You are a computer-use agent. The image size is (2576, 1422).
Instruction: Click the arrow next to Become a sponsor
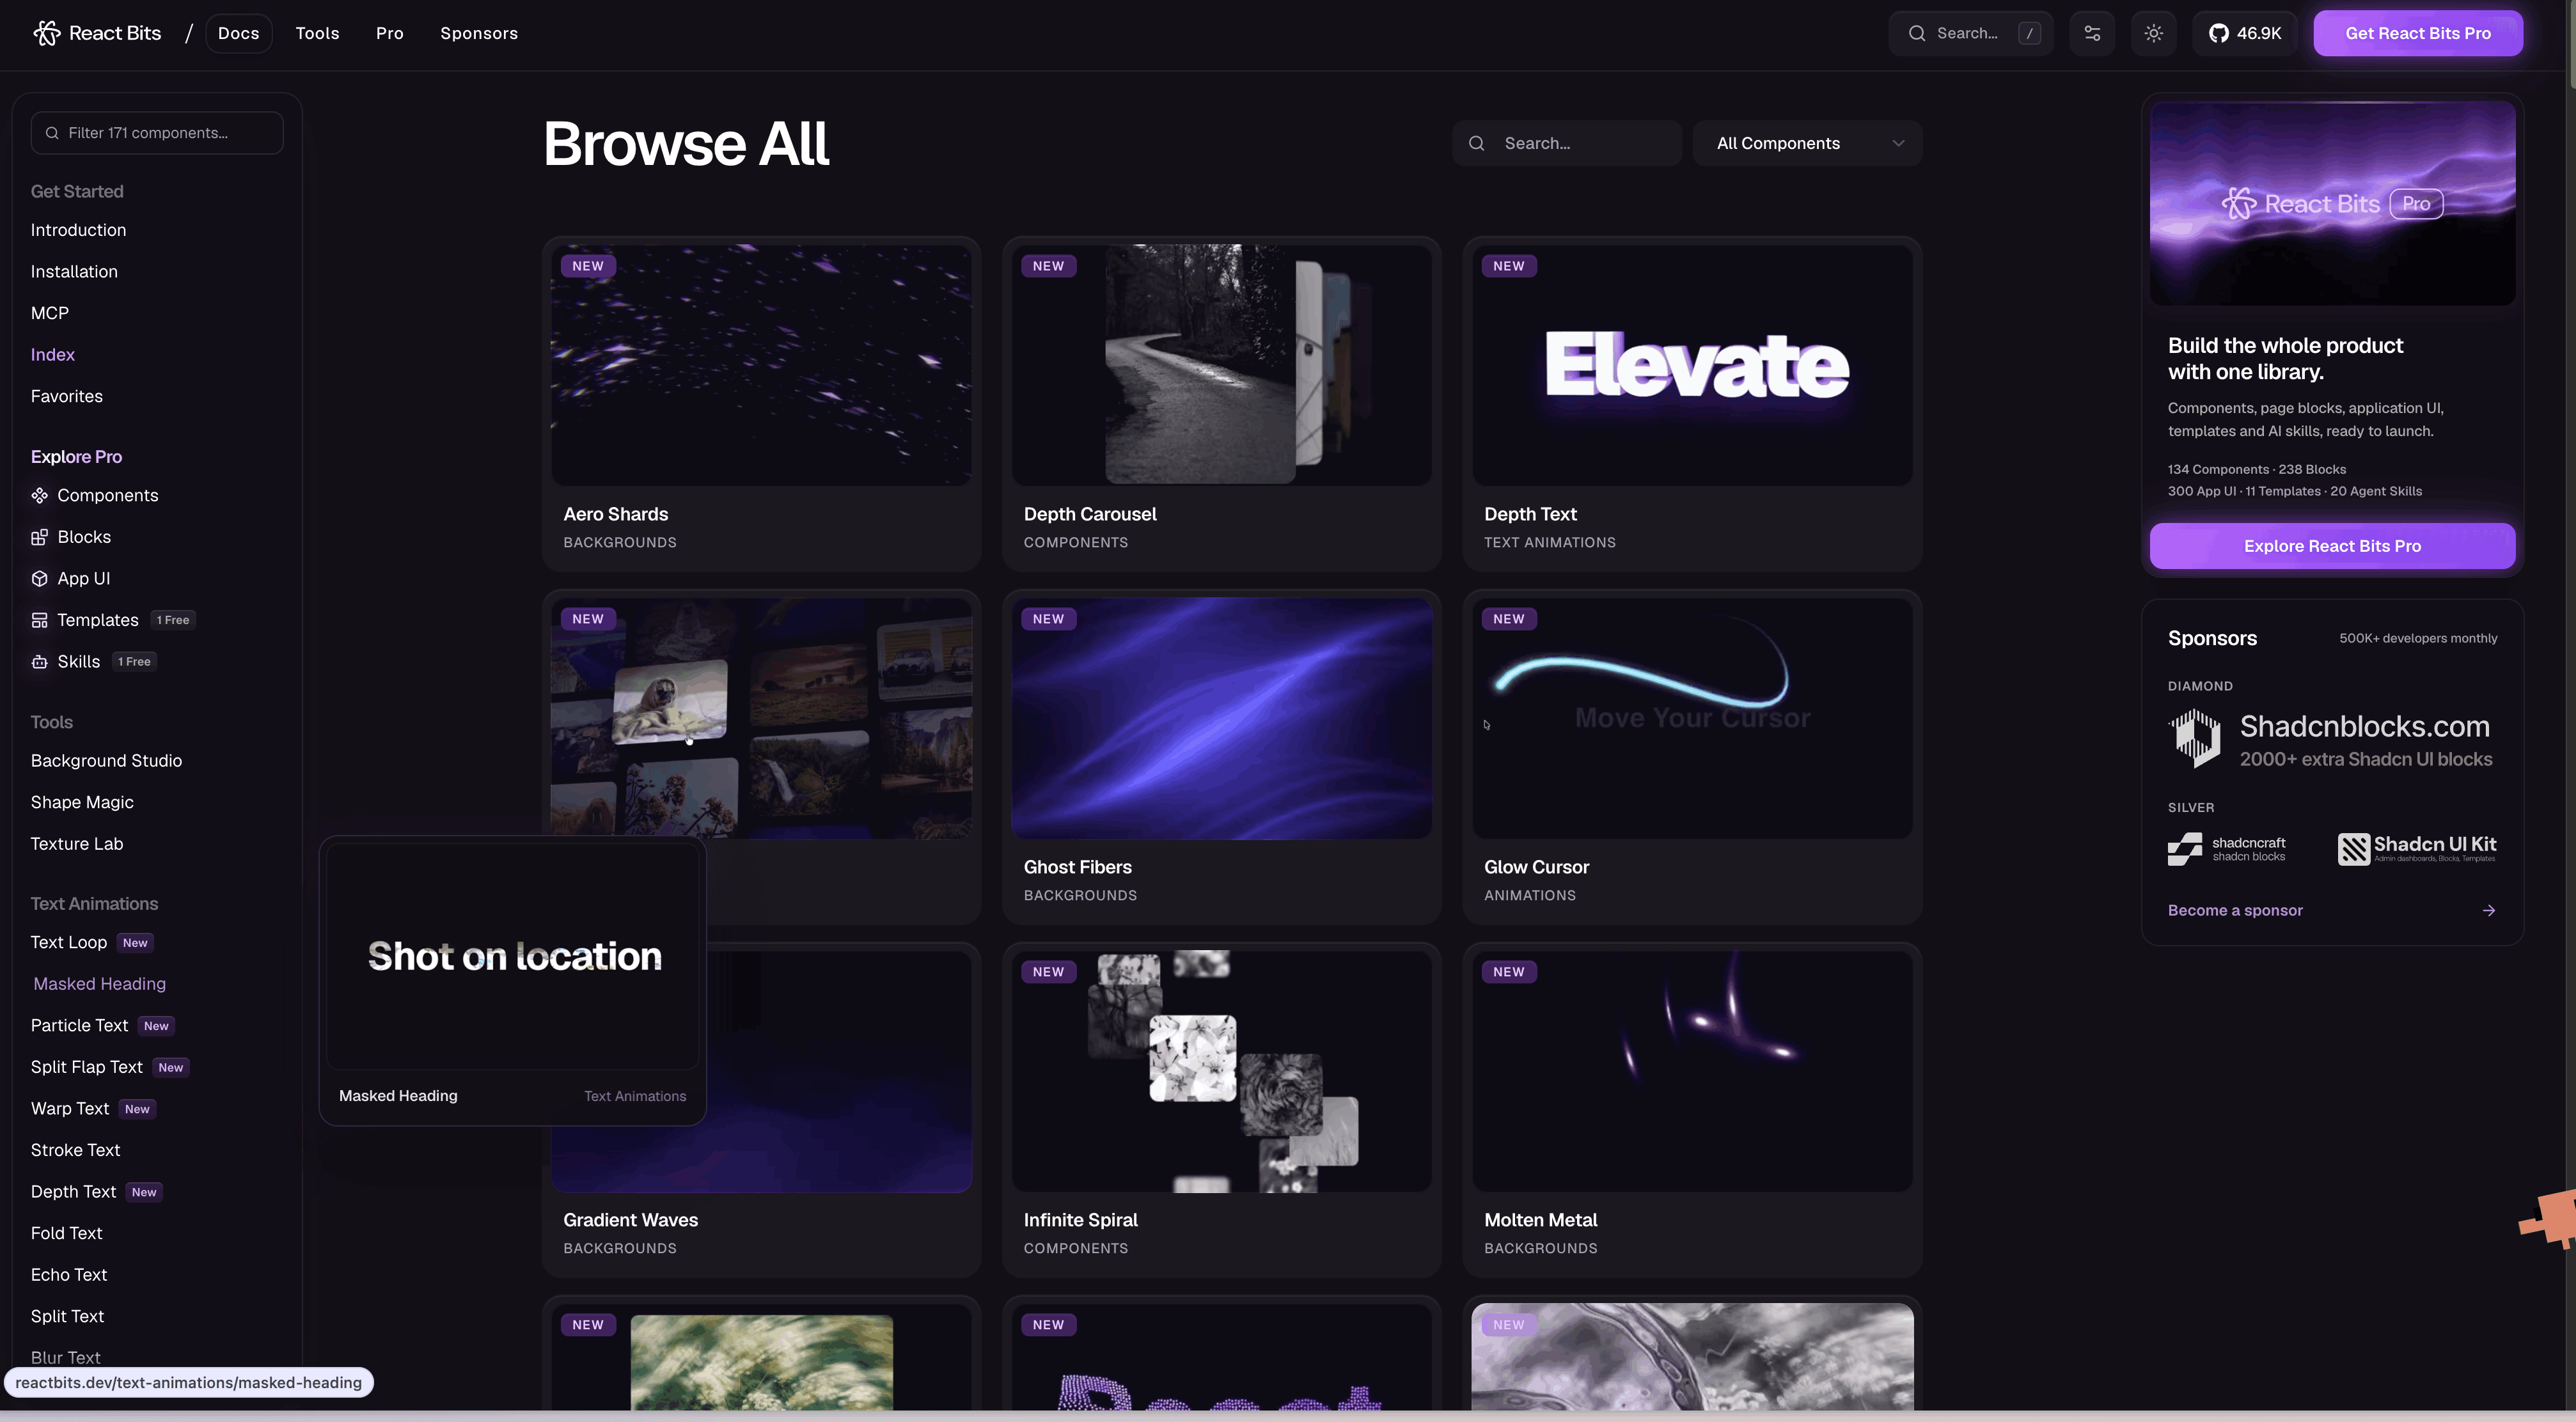(2489, 910)
